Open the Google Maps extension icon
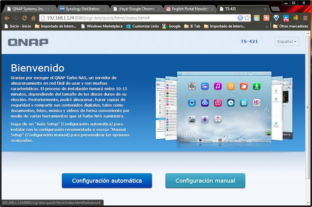This screenshot has height=207, width=312. 257,18
